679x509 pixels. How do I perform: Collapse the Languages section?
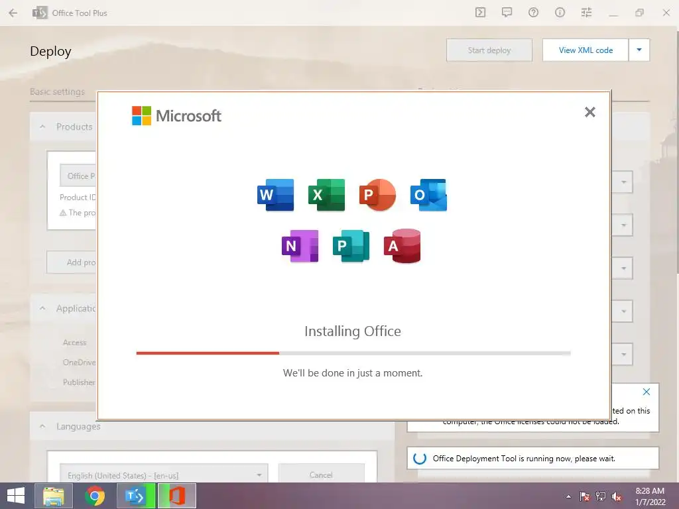pos(42,426)
